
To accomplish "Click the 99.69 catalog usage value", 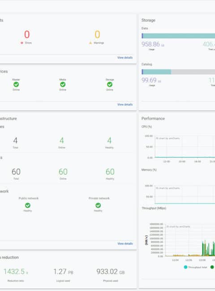I will (x=151, y=80).
